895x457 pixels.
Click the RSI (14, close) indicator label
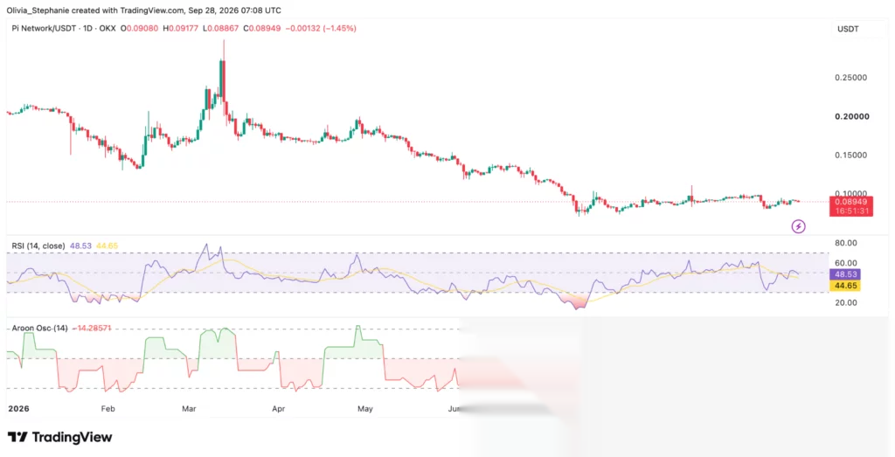tap(38, 246)
